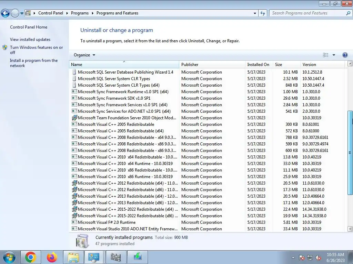Click icon of Visual C++ 2010 x64 Runtime

74,163
